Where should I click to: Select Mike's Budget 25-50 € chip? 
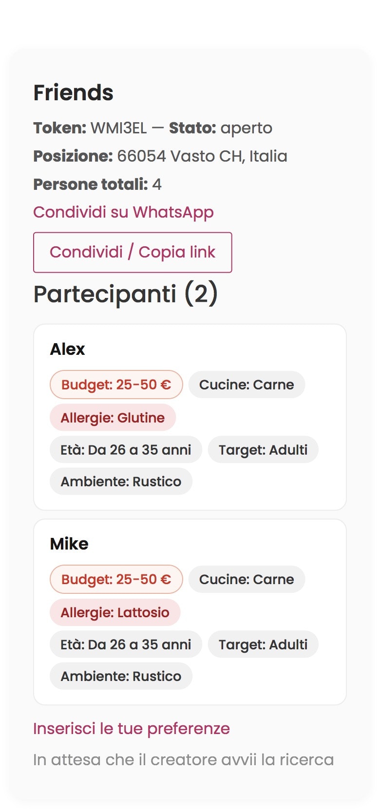[x=116, y=579]
